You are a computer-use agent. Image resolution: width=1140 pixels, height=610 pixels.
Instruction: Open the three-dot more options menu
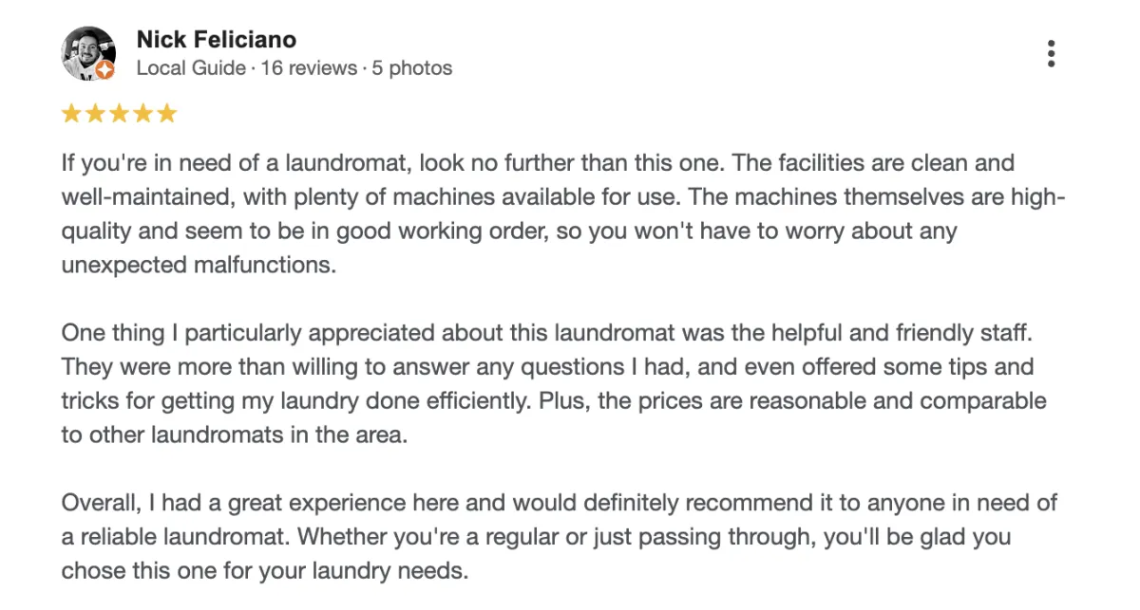point(1051,53)
